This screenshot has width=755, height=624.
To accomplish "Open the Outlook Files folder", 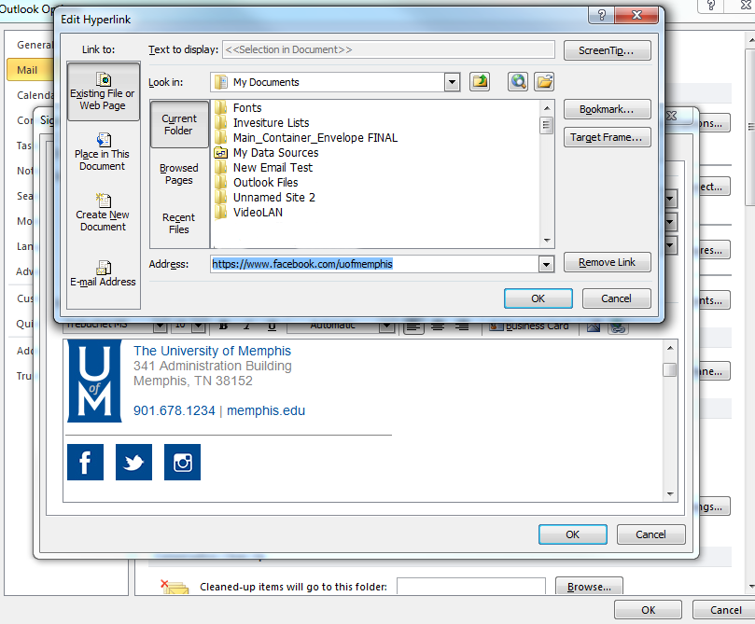I will (x=265, y=183).
